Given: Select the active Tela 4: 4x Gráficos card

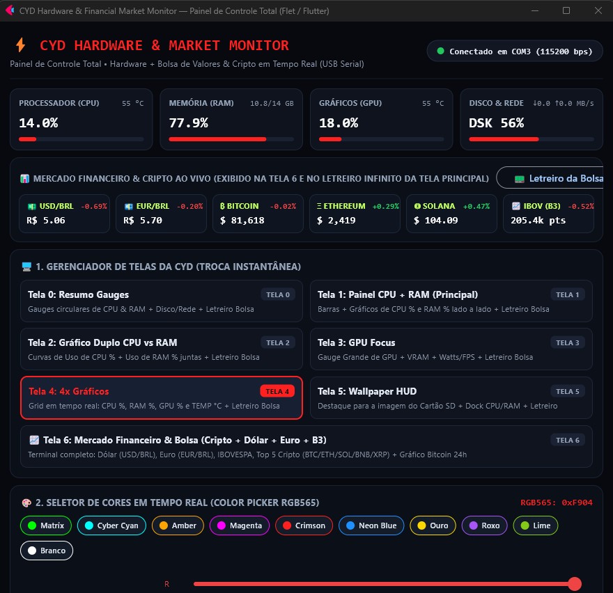Looking at the screenshot, I should tap(162, 397).
